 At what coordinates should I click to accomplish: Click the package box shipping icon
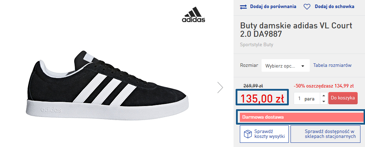[x=248, y=134]
